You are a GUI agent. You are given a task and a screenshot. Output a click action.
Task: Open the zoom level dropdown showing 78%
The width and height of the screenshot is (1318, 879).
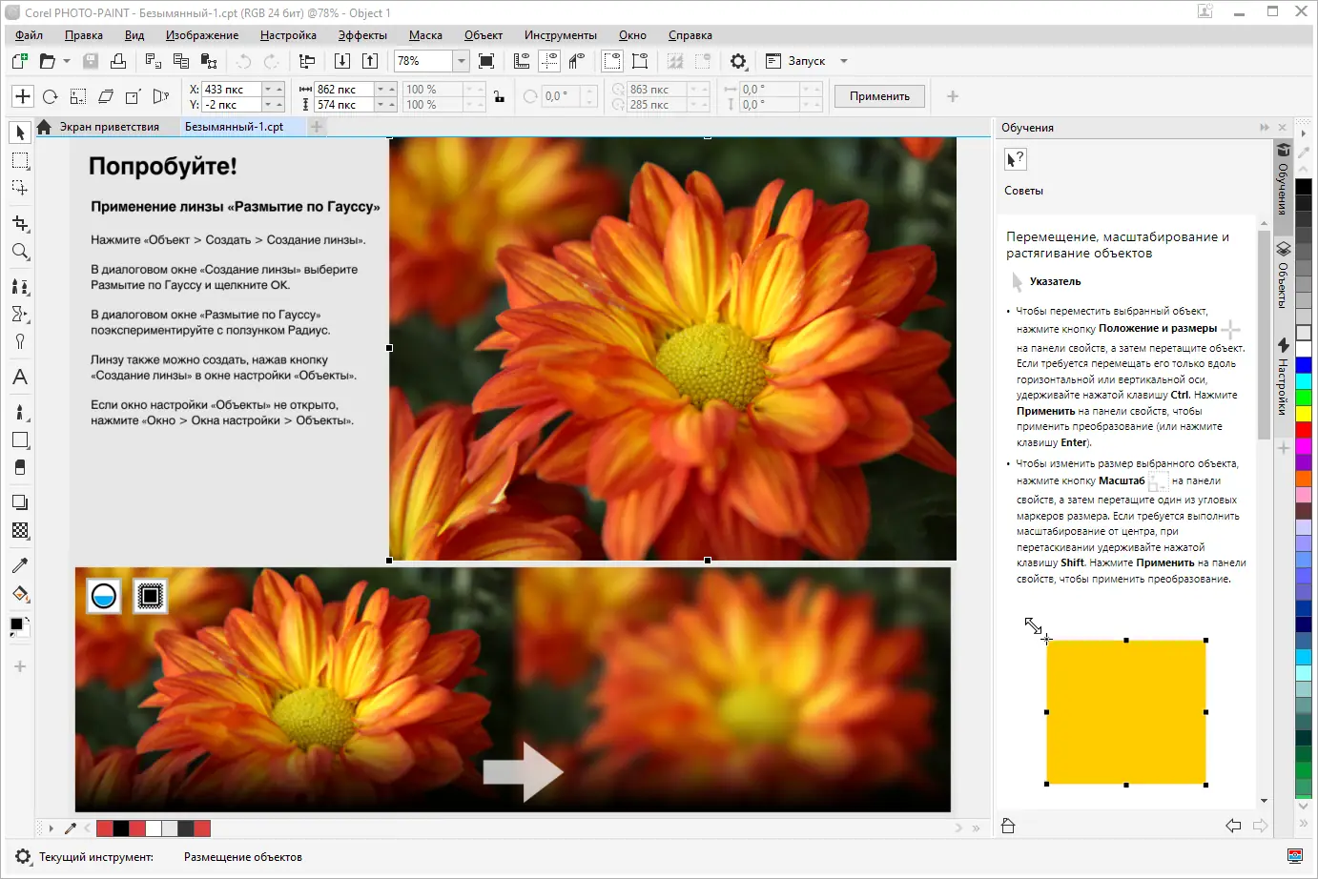(x=461, y=60)
